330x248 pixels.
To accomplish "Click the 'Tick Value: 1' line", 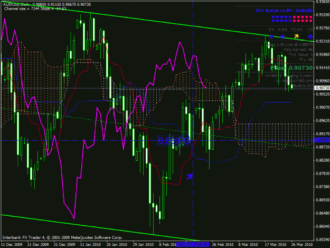I will [x=301, y=54].
